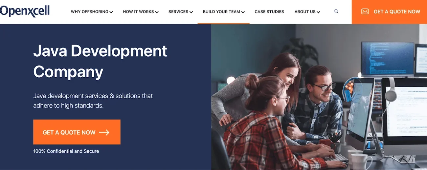
Task: Expand the About Us dropdown arrow
Action: [x=318, y=12]
